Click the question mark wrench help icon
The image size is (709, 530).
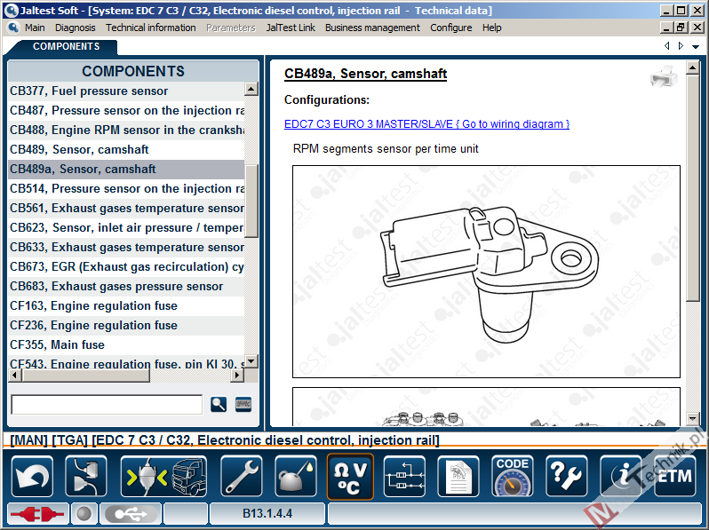[567, 477]
